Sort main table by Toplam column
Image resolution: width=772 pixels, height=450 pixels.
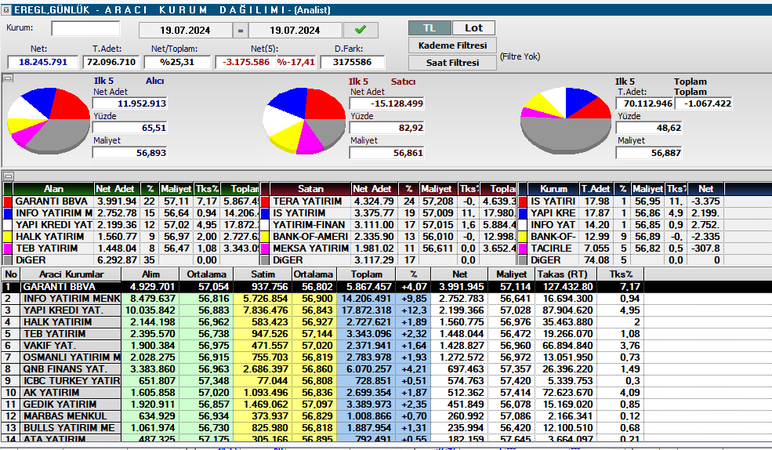coord(366,274)
